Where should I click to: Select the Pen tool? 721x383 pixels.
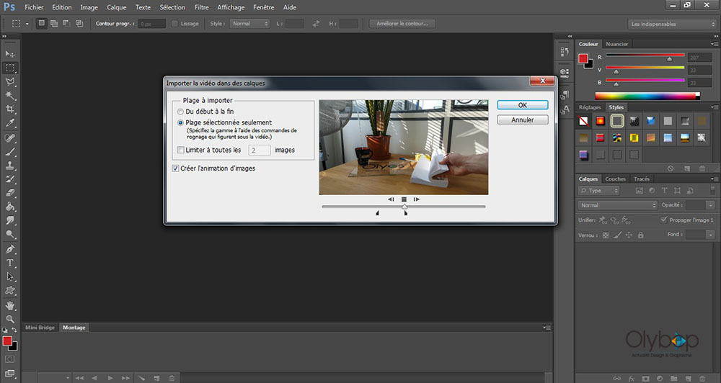(x=9, y=249)
